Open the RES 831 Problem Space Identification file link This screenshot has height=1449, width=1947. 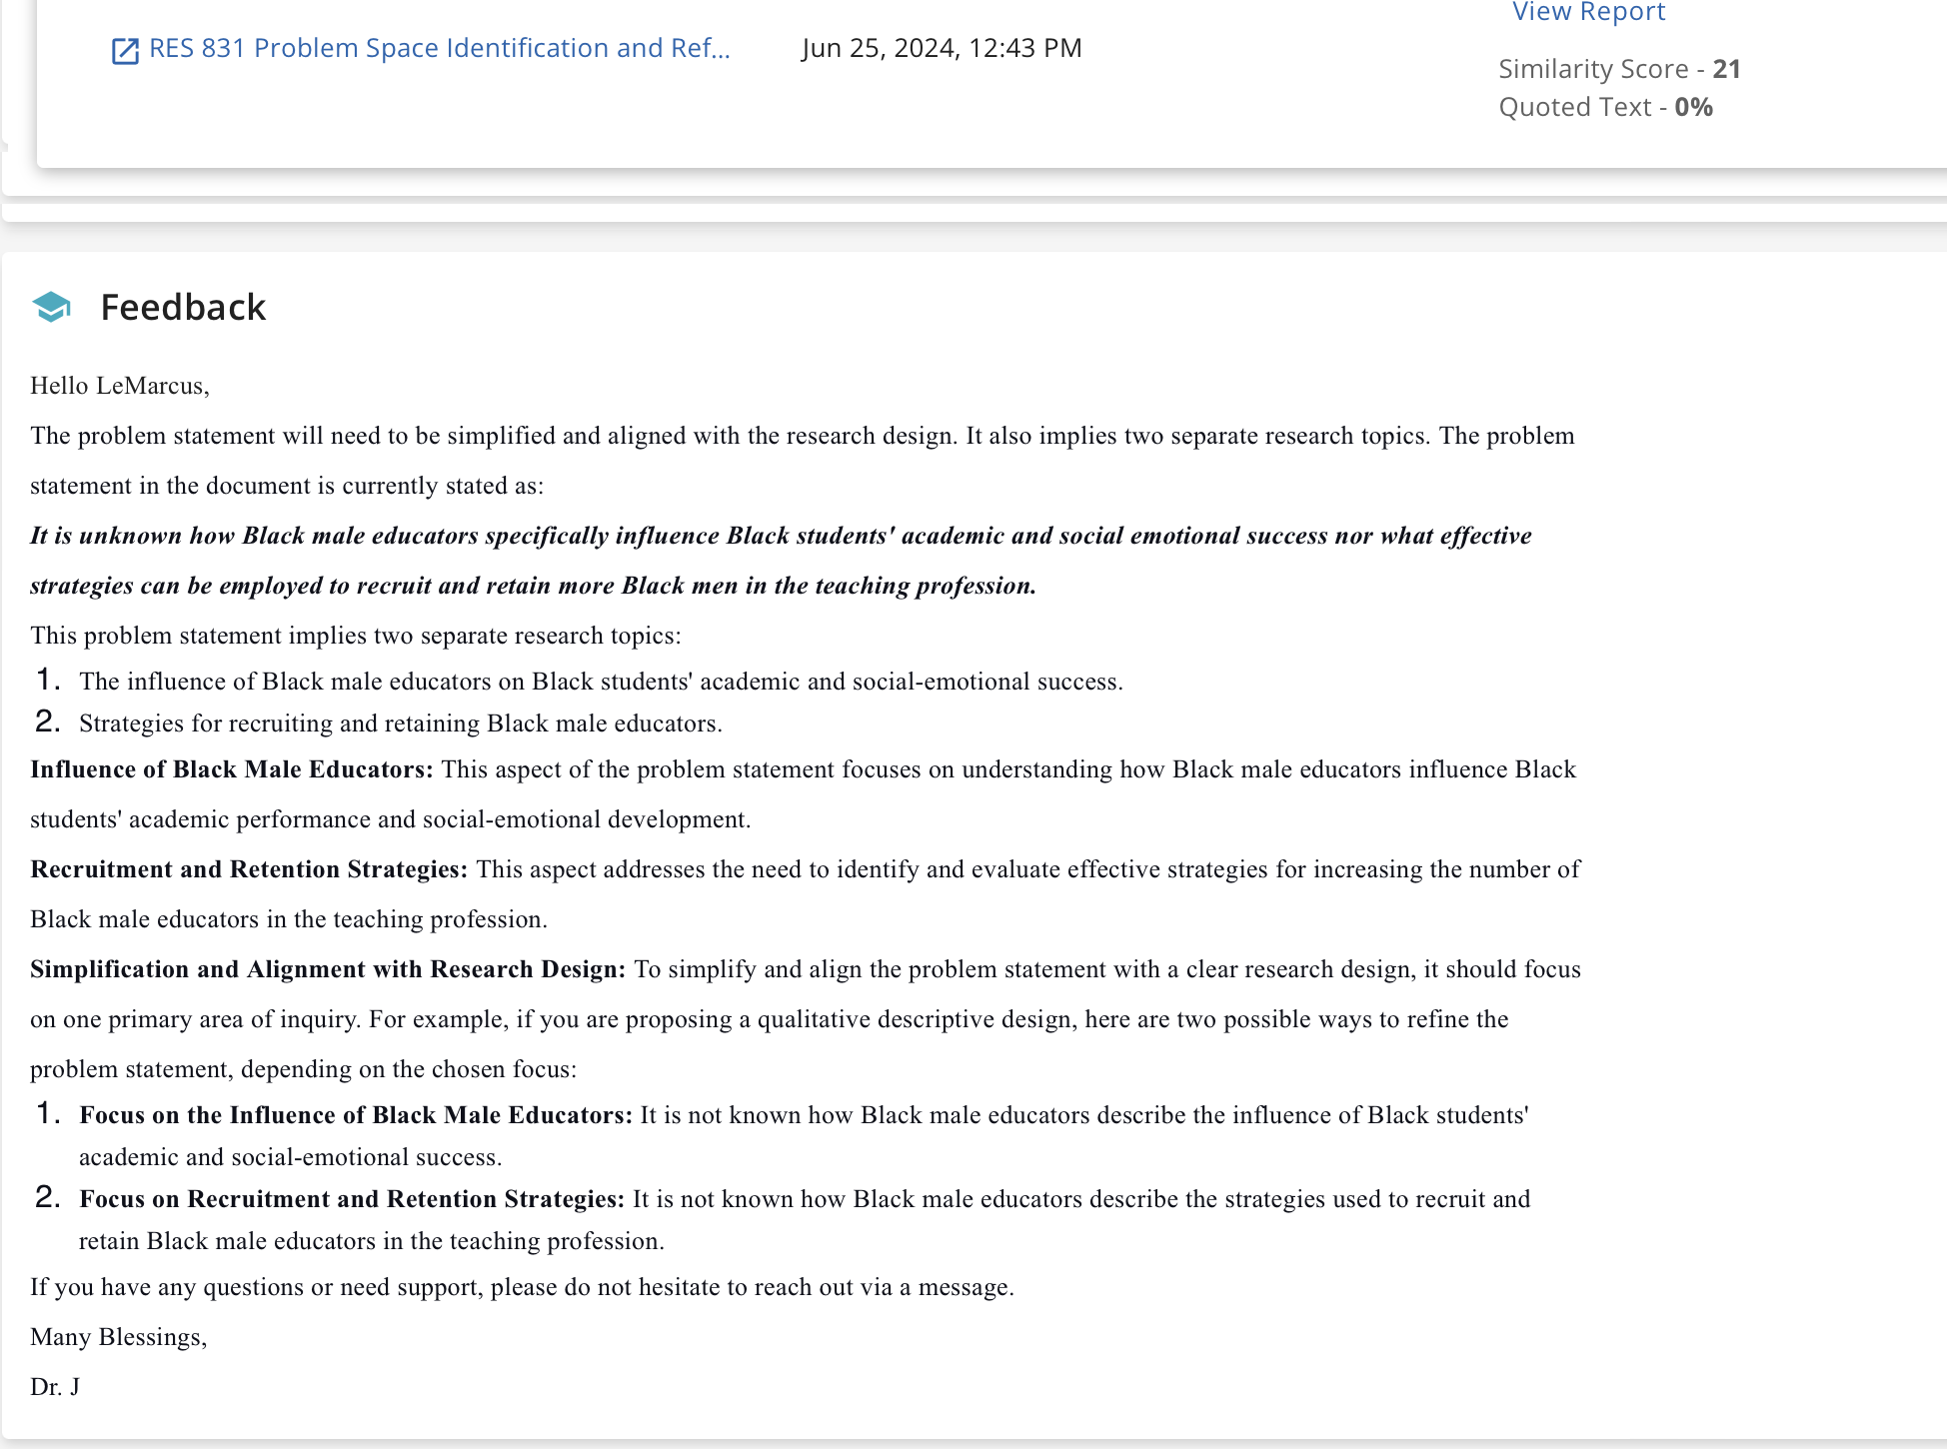coord(440,48)
